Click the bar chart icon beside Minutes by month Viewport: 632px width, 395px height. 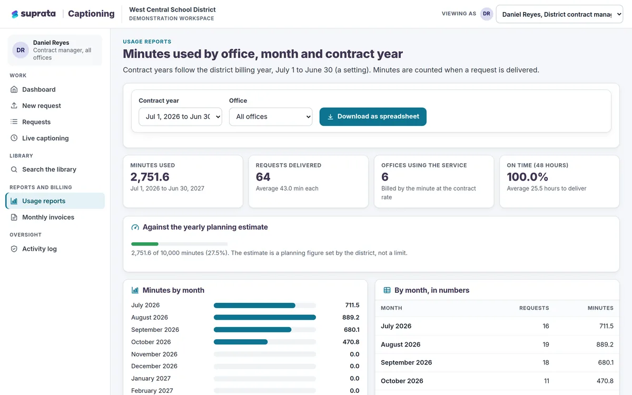coord(135,290)
